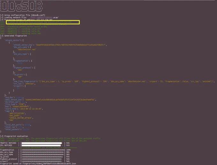217x165 pixels.
Task: Click the highest_protocol row label in breakdown
Action: click(x=9, y=159)
